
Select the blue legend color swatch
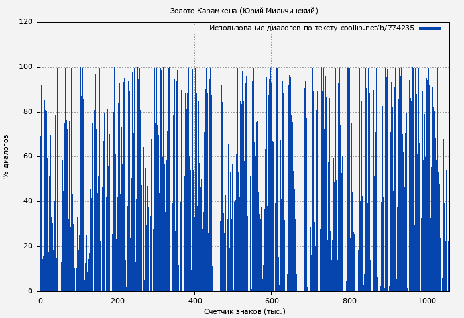[430, 28]
